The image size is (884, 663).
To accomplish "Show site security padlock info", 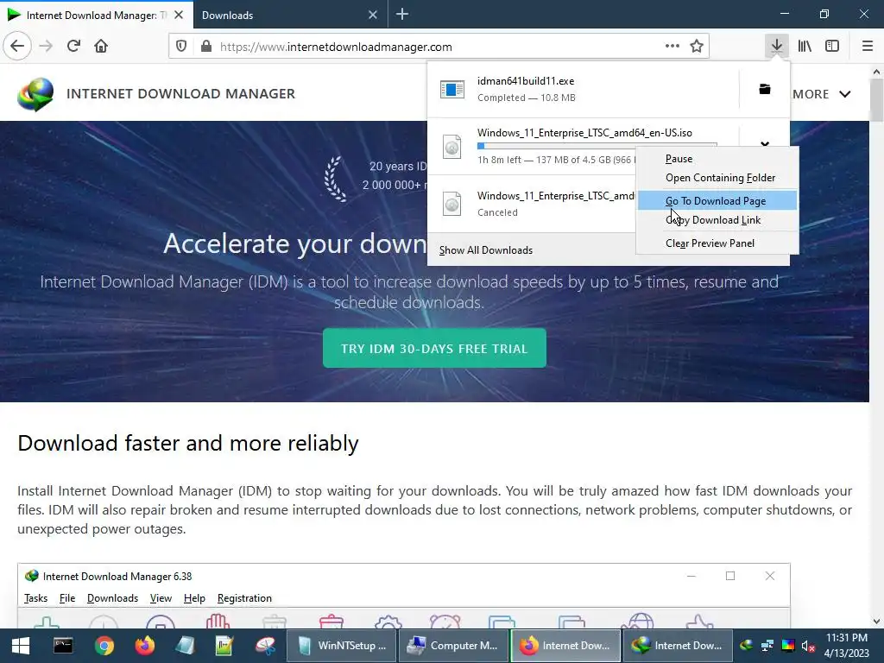I will coord(206,47).
